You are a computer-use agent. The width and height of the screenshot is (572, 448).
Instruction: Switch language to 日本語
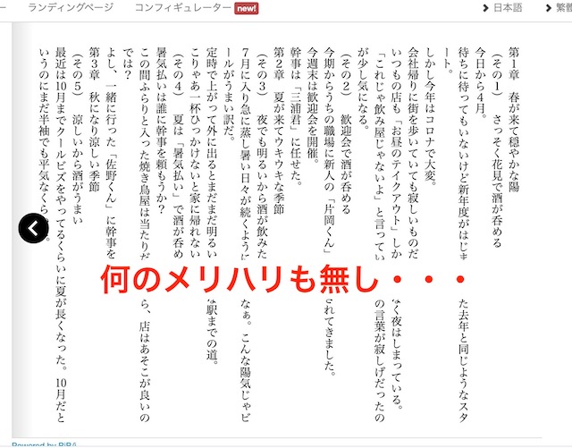(x=508, y=8)
